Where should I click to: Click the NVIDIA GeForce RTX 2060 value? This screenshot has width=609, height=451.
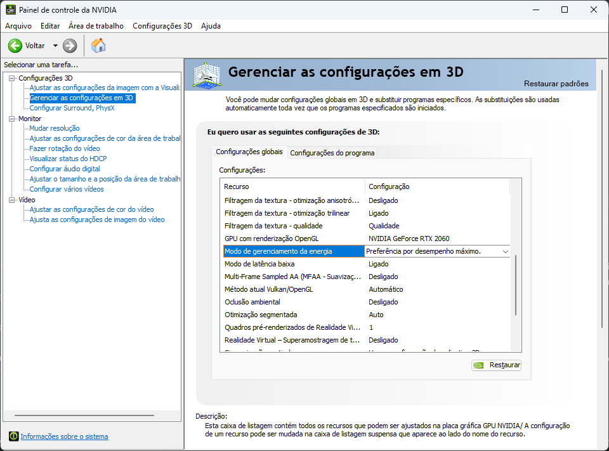(409, 239)
